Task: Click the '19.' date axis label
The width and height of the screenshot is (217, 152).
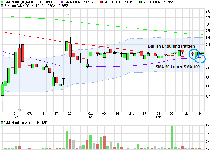Action: point(199,114)
